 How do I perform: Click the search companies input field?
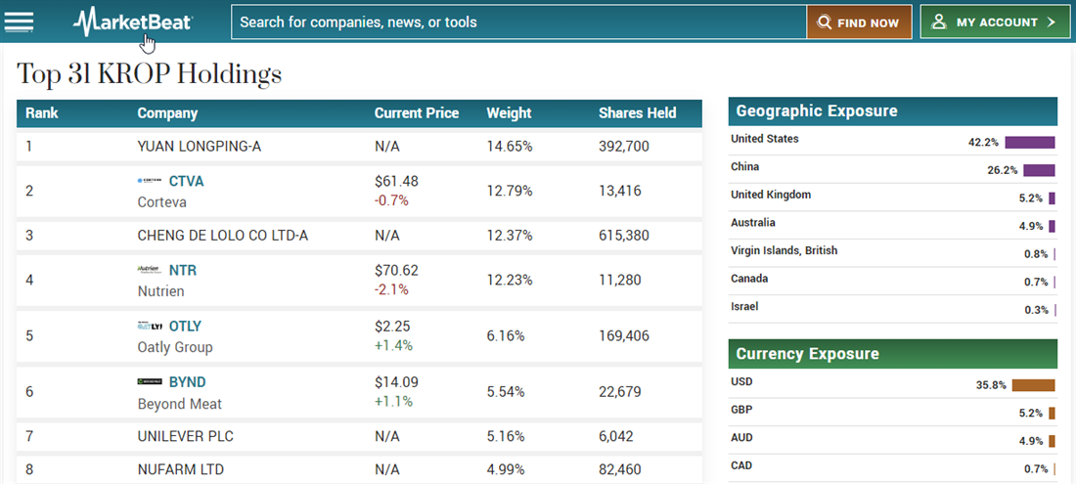click(x=518, y=22)
